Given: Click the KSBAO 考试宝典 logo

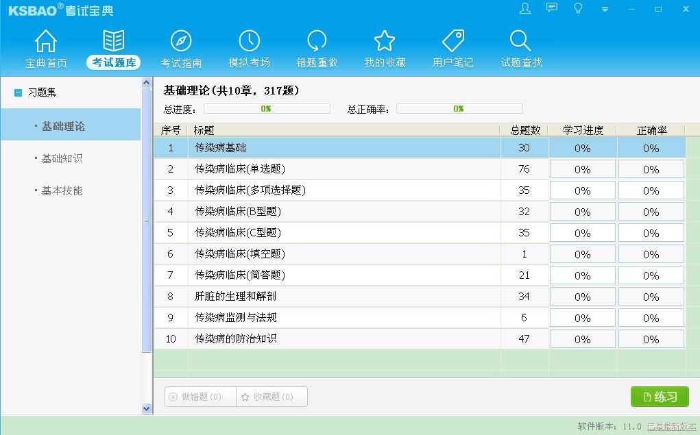Looking at the screenshot, I should pos(61,10).
